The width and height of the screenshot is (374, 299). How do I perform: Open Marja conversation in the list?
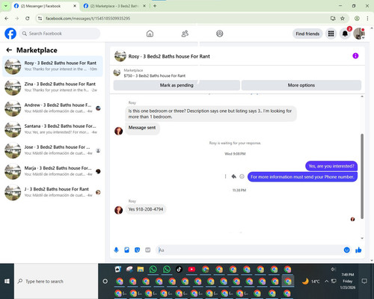coord(52,171)
